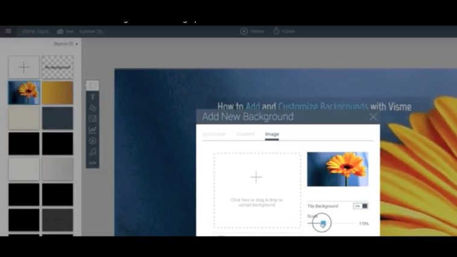457x257 pixels.
Task: Open the Charts and Graphs tool
Action: click(92, 130)
